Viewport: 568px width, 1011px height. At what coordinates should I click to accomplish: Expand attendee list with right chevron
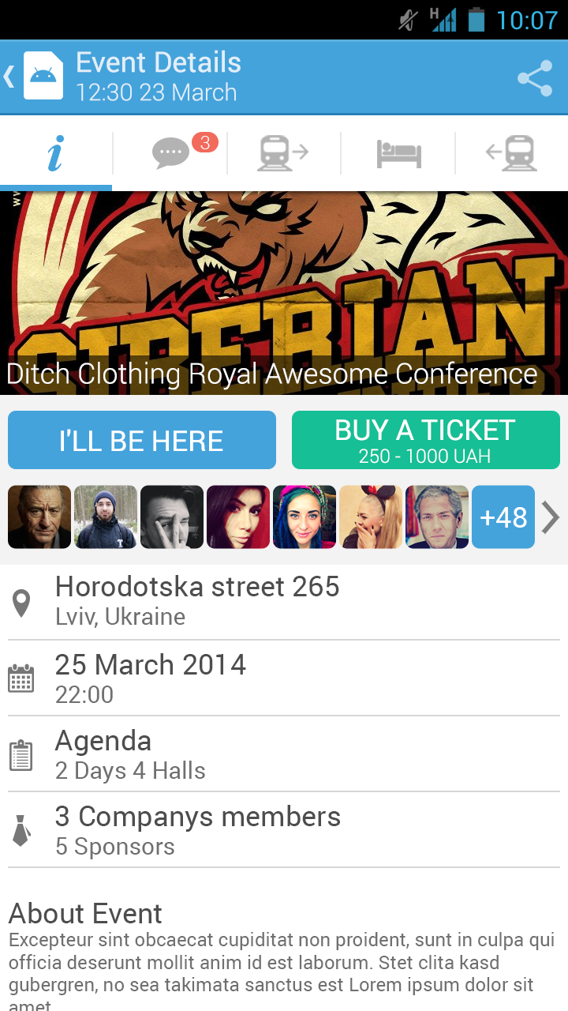pos(551,517)
